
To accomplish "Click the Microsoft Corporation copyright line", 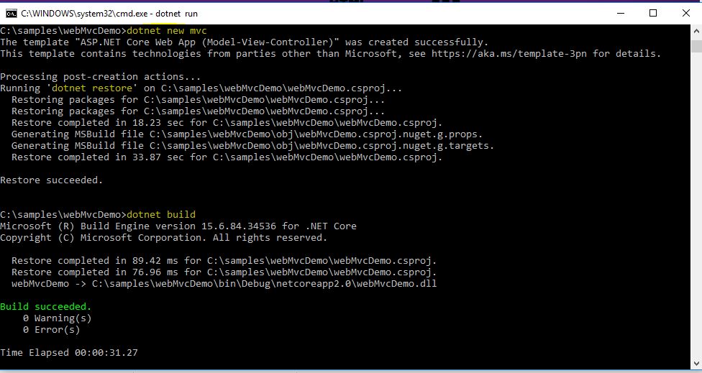I will (x=163, y=237).
